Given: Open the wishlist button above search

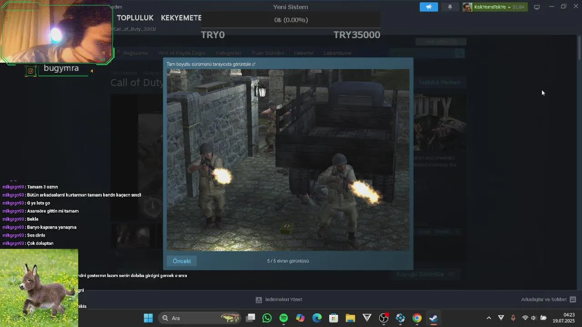Looking at the screenshot, I should coord(441,41).
